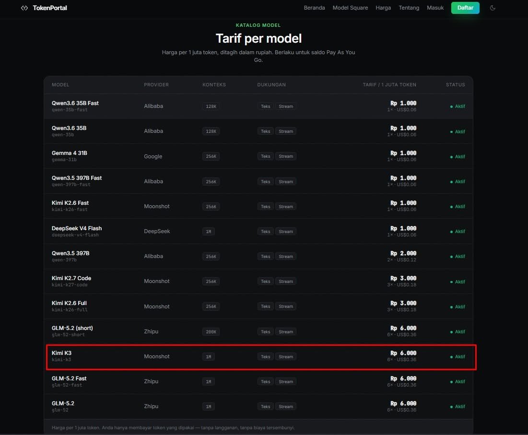Click the DUKUNGAN column header
Viewport: 528px width, 435px height.
[x=271, y=85]
